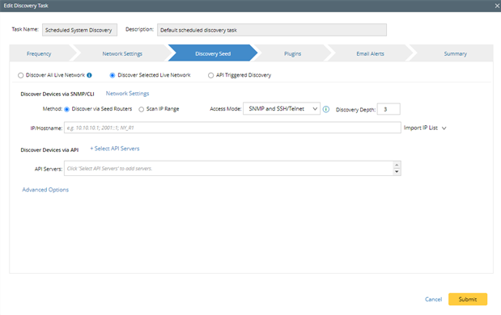Choose API Triggered Discovery radio button
This screenshot has width=501, height=315.
tap(211, 76)
